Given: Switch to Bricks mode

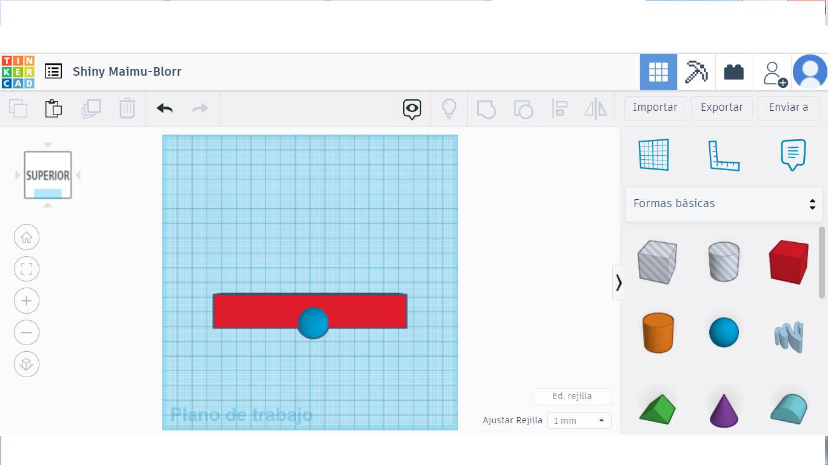Looking at the screenshot, I should 733,72.
